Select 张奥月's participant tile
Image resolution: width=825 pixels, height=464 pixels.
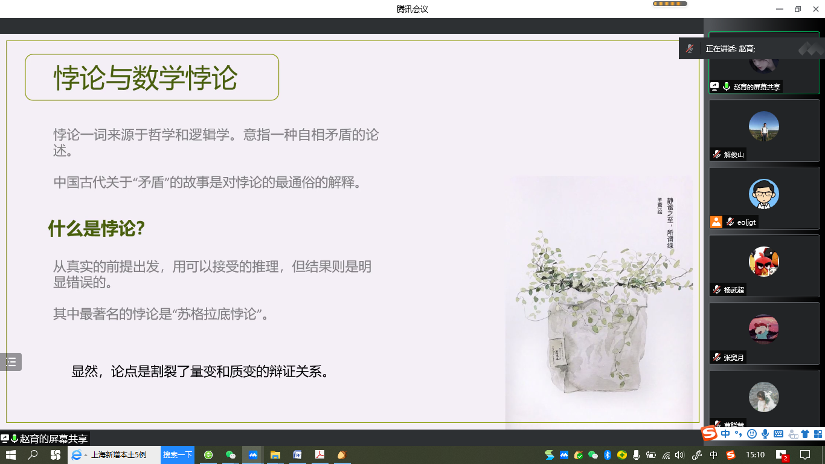(764, 333)
